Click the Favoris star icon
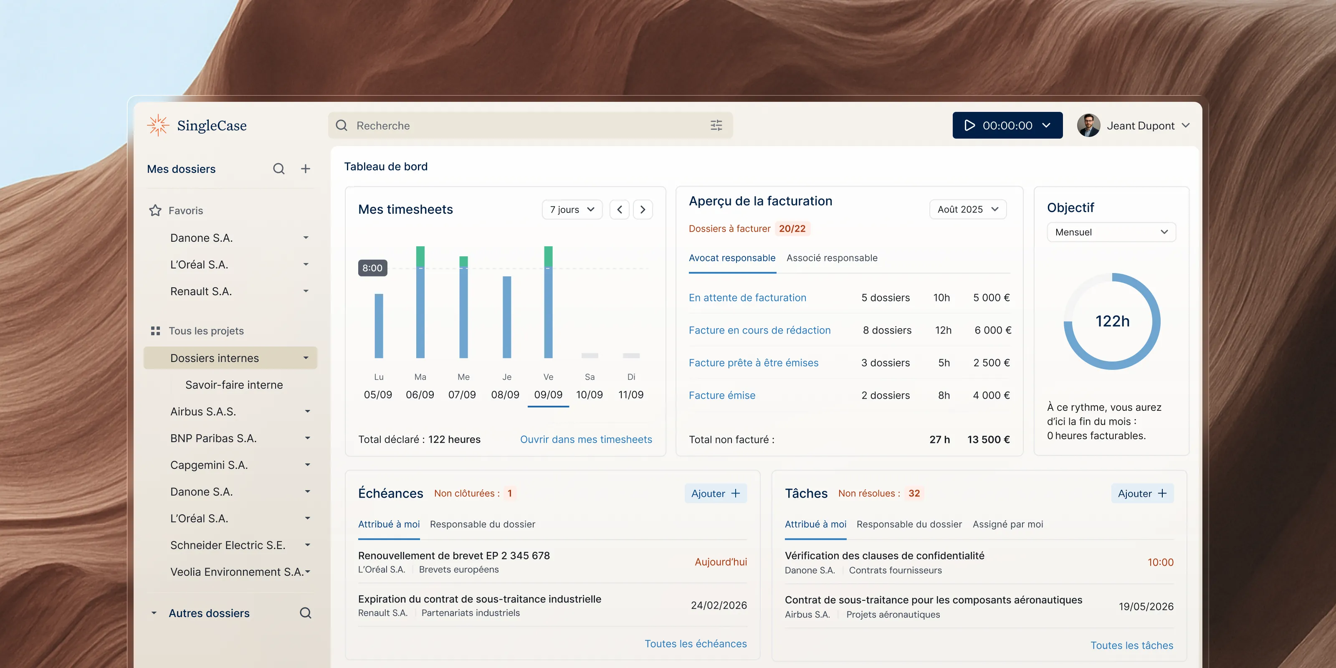This screenshot has width=1336, height=668. [x=155, y=210]
